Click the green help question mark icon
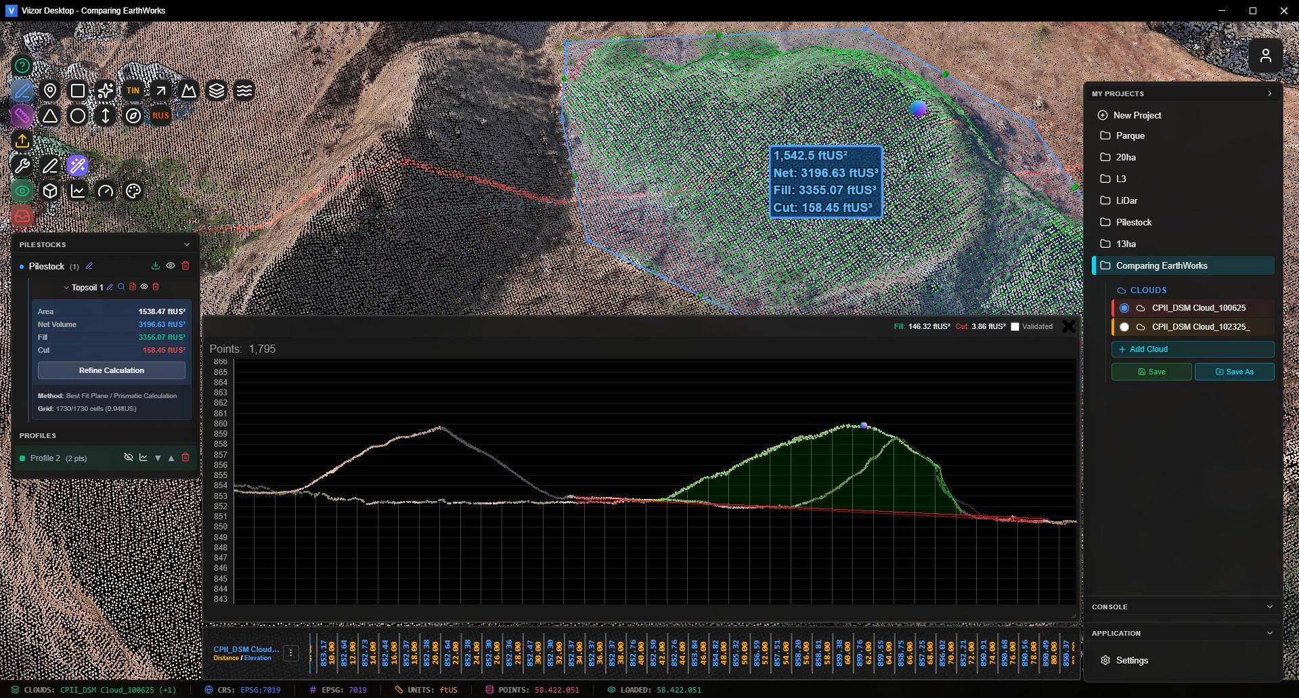This screenshot has height=698, width=1299. pos(22,66)
